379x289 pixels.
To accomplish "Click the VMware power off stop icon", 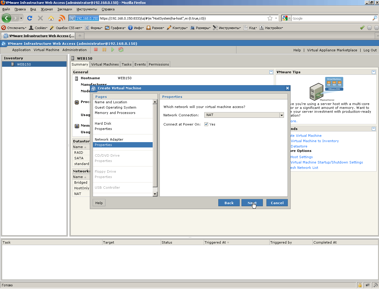I will (96, 50).
